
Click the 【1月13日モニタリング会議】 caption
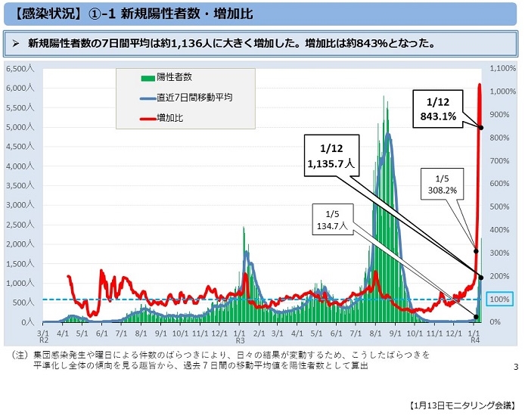pos(463,405)
